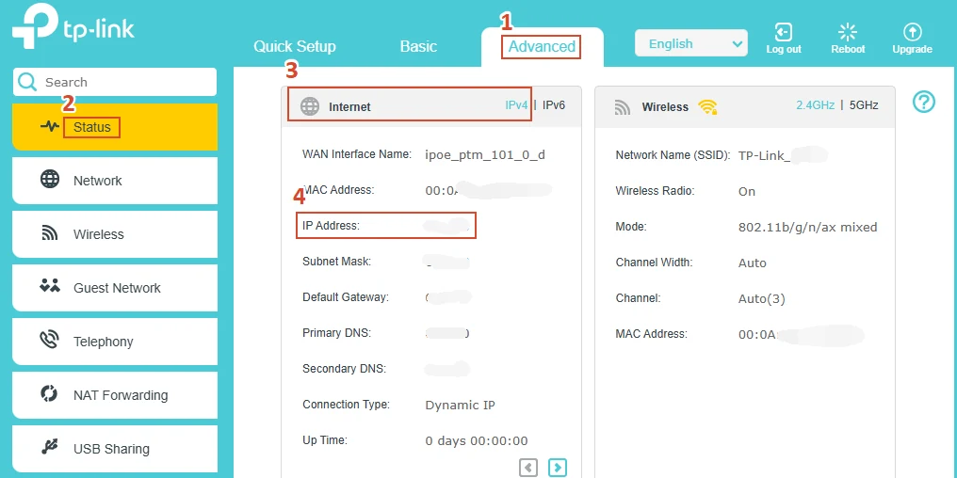This screenshot has height=478, width=957.
Task: Click the Log out label
Action: coord(784,49)
